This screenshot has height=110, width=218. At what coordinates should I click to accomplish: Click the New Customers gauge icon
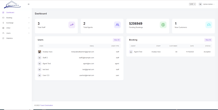[x=209, y=25]
